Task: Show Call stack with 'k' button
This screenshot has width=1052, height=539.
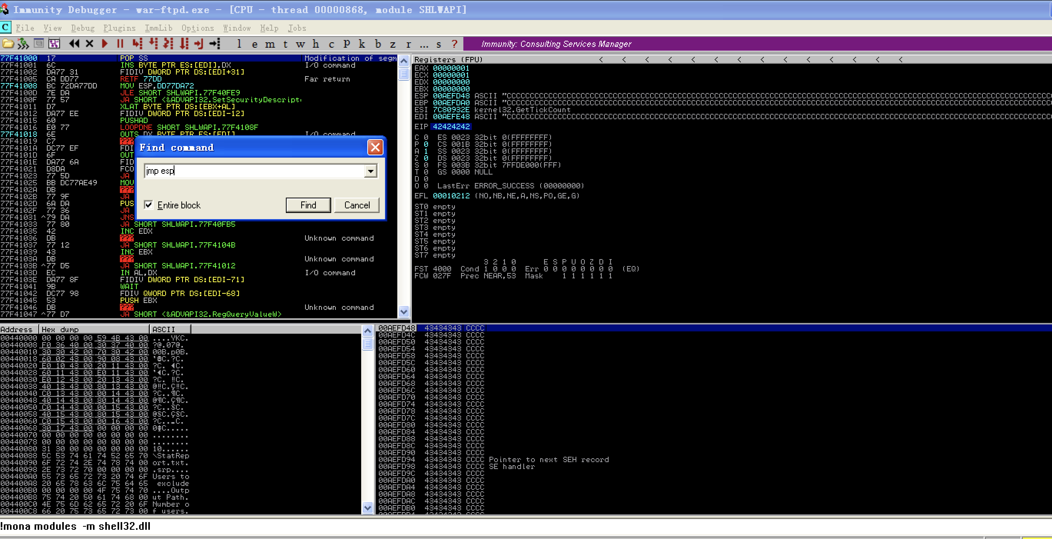Action: coord(362,44)
